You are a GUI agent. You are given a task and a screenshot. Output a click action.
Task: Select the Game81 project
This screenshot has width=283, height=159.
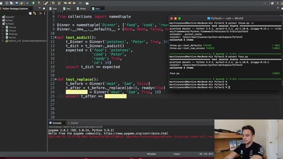(x=8, y=17)
